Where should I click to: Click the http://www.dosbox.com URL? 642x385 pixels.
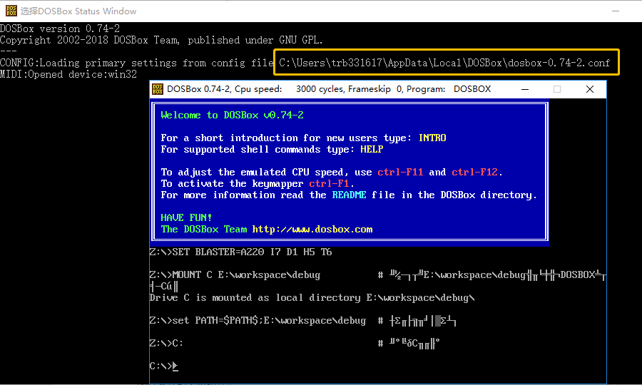(x=312, y=229)
